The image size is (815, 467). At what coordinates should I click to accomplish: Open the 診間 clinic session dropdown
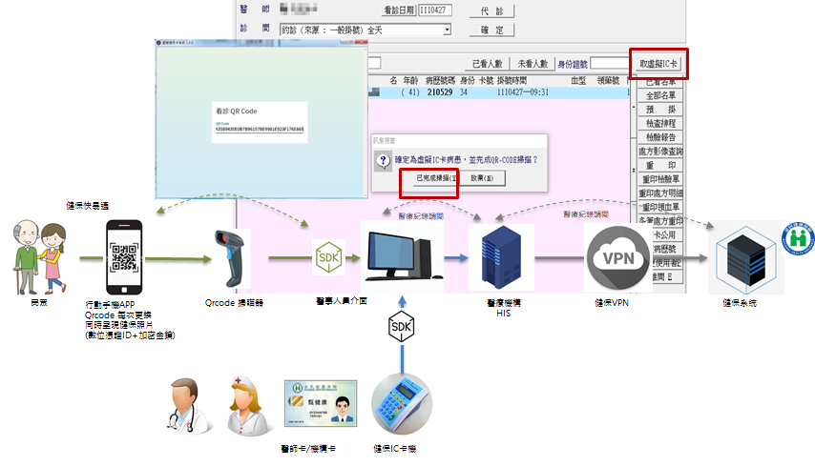click(x=366, y=30)
